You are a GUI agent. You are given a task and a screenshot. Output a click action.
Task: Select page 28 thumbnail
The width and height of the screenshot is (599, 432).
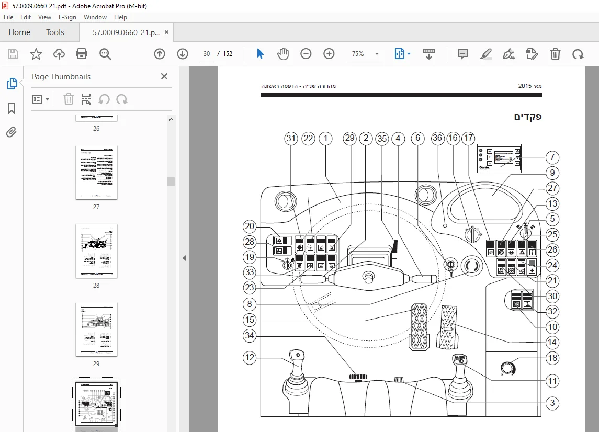[x=96, y=251]
